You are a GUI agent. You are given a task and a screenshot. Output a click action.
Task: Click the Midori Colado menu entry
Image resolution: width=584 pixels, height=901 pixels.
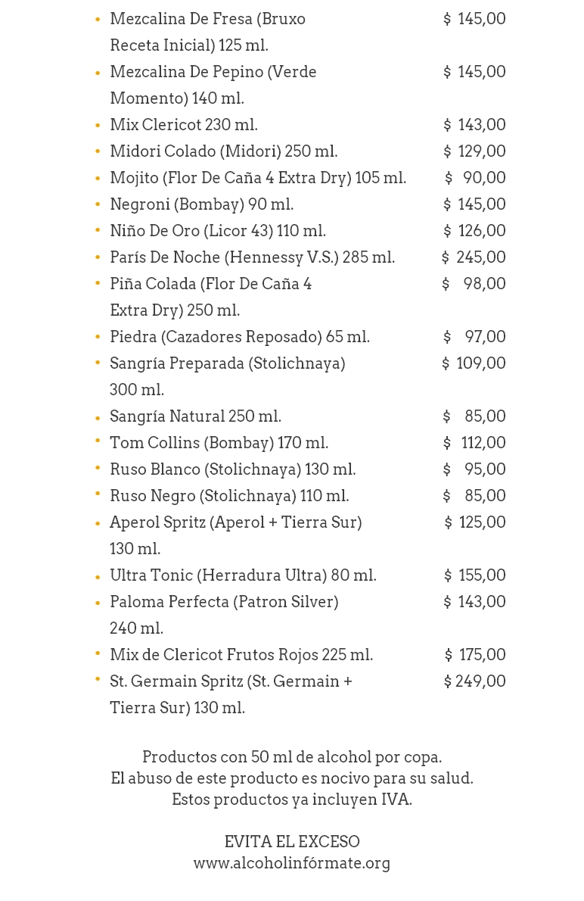pyautogui.click(x=223, y=151)
